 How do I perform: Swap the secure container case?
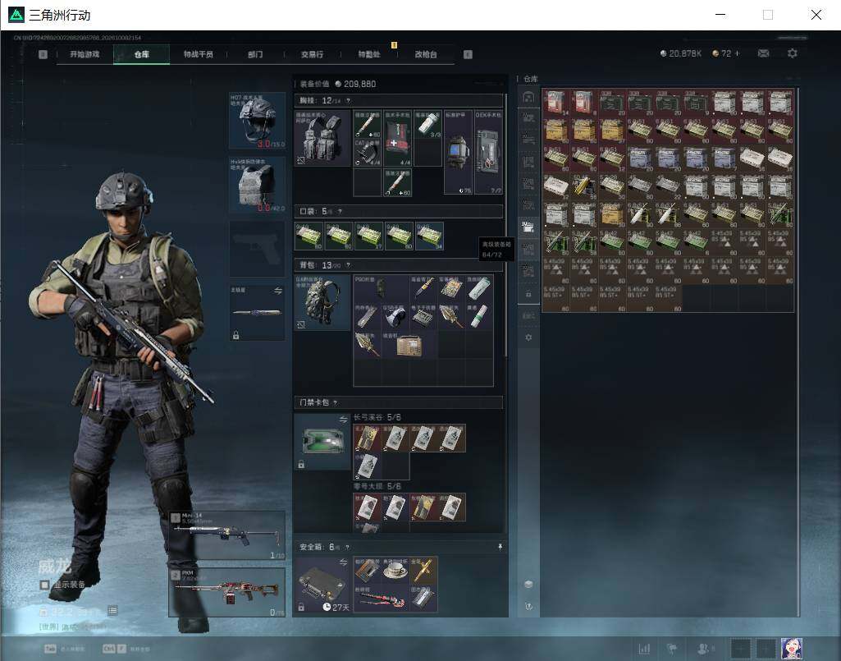[343, 562]
